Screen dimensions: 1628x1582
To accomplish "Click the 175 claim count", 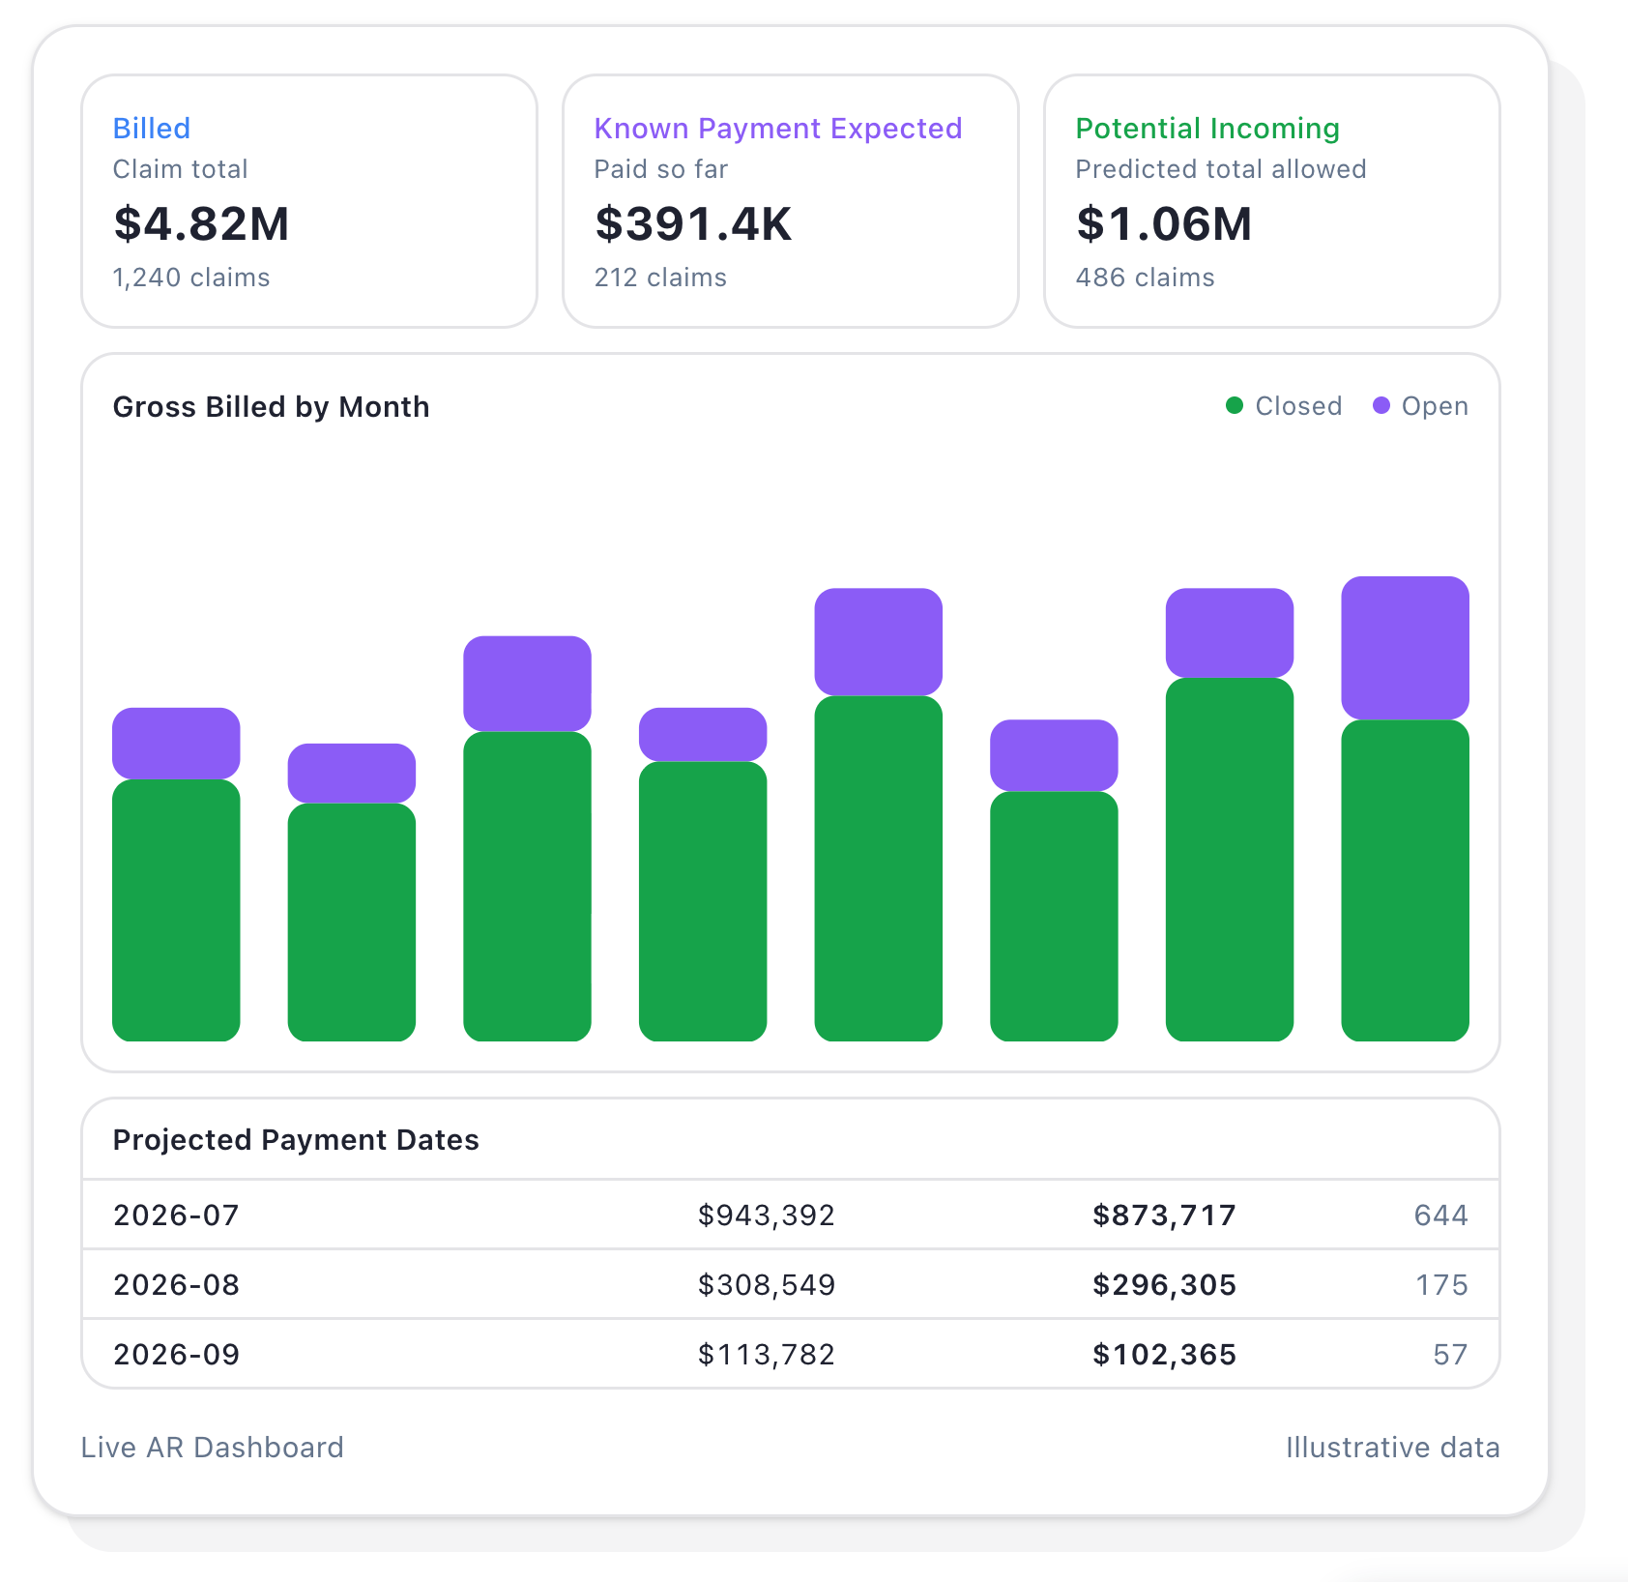I will click(x=1441, y=1285).
